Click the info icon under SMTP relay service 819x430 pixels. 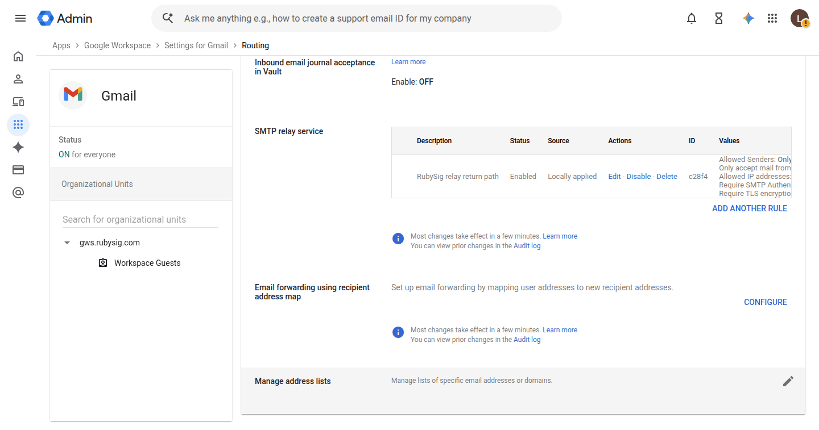[x=398, y=239]
